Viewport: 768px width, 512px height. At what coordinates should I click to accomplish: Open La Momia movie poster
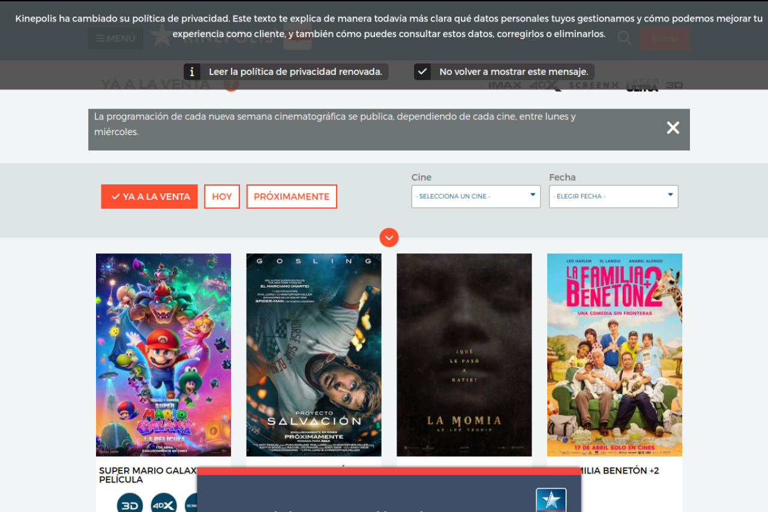click(x=464, y=355)
